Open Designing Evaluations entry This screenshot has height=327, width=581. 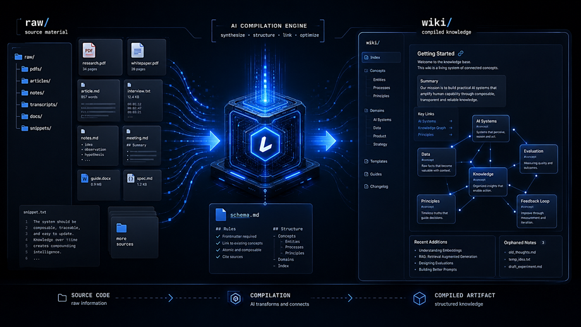[436, 263]
